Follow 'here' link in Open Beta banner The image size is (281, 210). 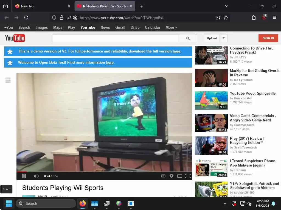click(x=110, y=63)
